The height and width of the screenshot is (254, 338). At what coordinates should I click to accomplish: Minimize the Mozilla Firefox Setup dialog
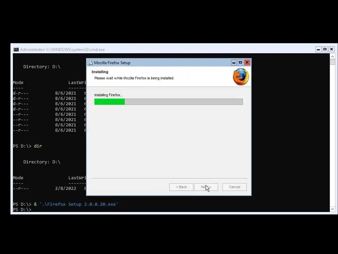point(234,63)
